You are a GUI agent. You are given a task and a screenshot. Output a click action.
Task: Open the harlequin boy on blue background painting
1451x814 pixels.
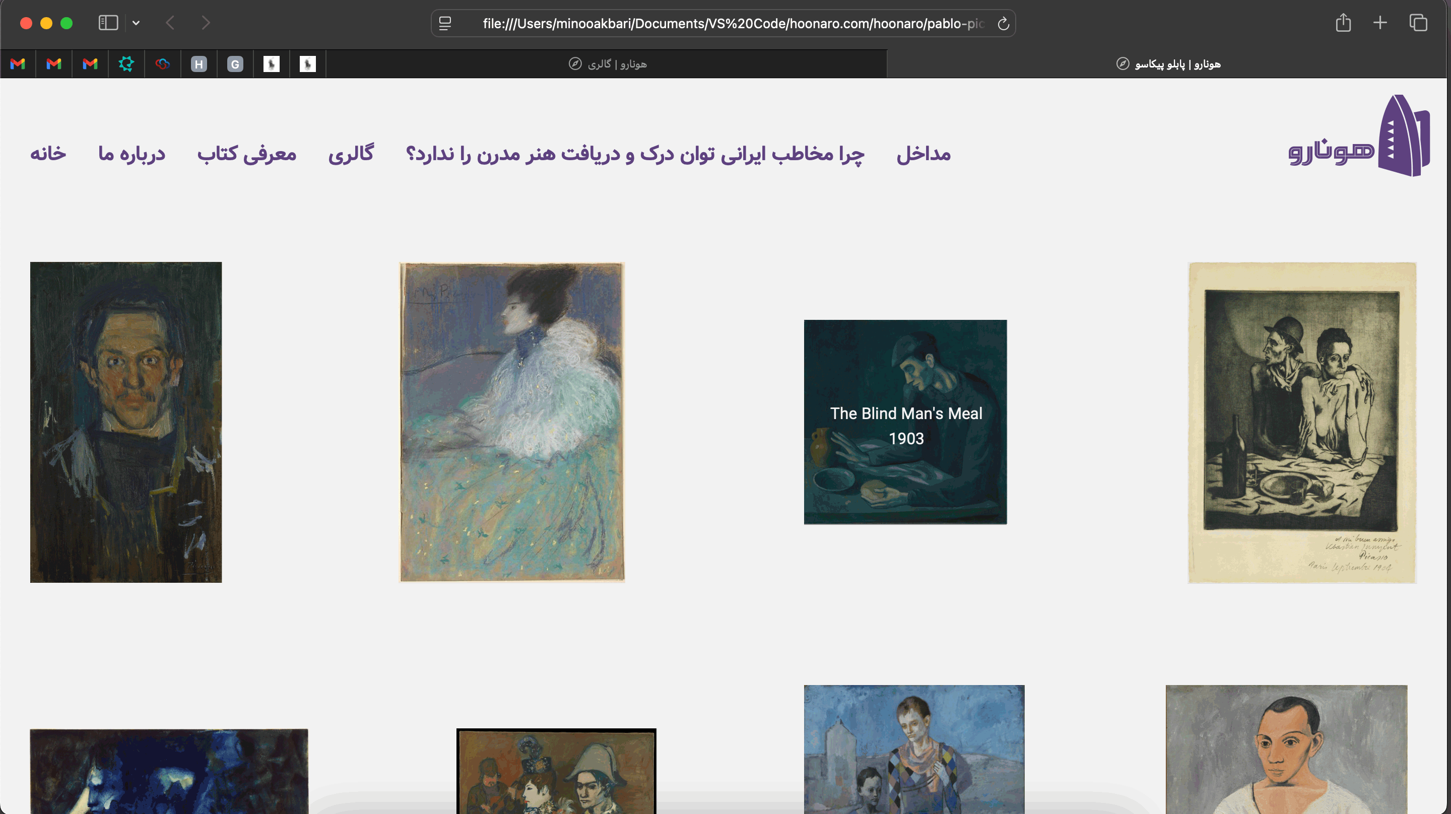pyautogui.click(x=913, y=749)
